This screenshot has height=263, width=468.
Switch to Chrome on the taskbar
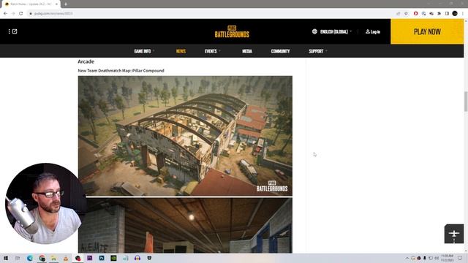coord(42,258)
